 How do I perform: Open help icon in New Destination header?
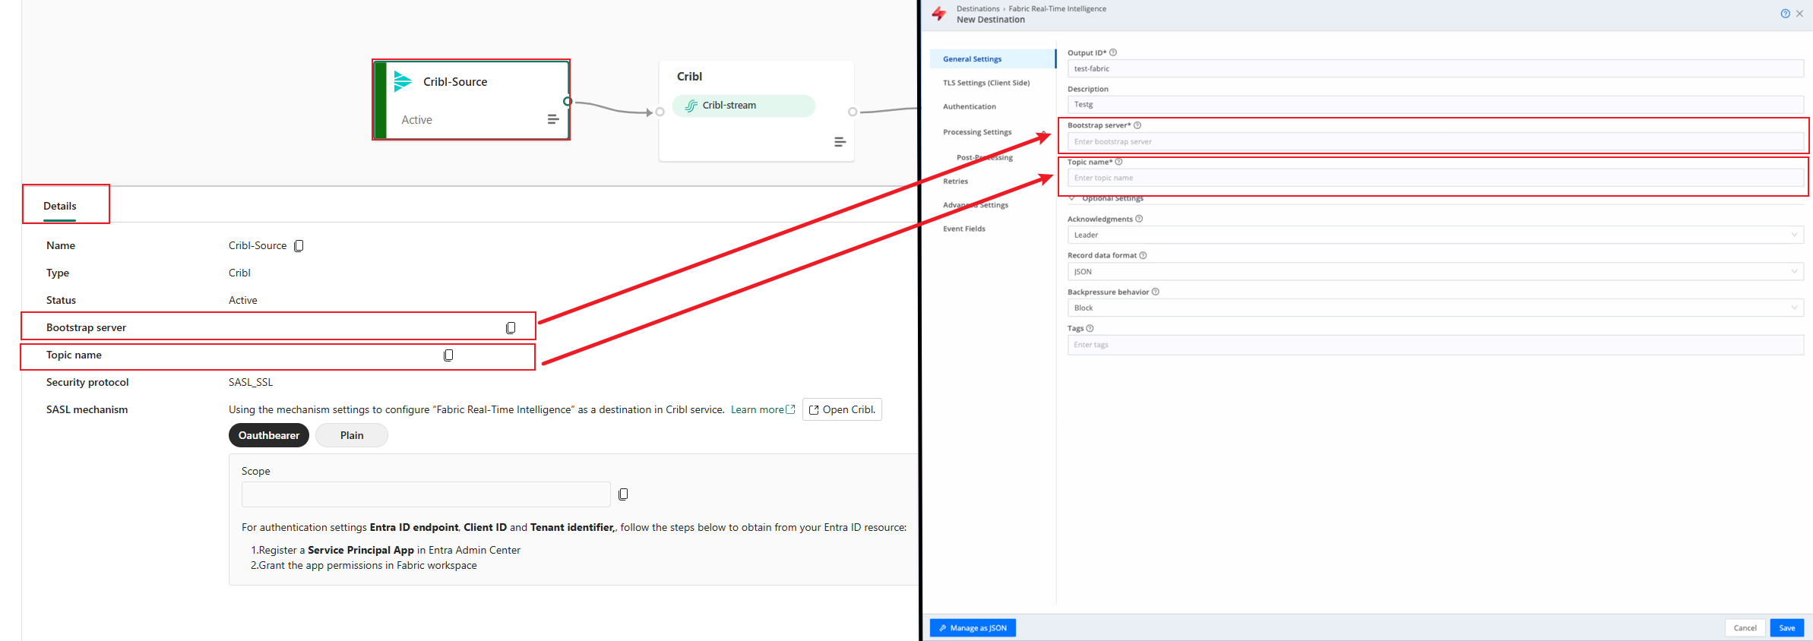(1785, 14)
